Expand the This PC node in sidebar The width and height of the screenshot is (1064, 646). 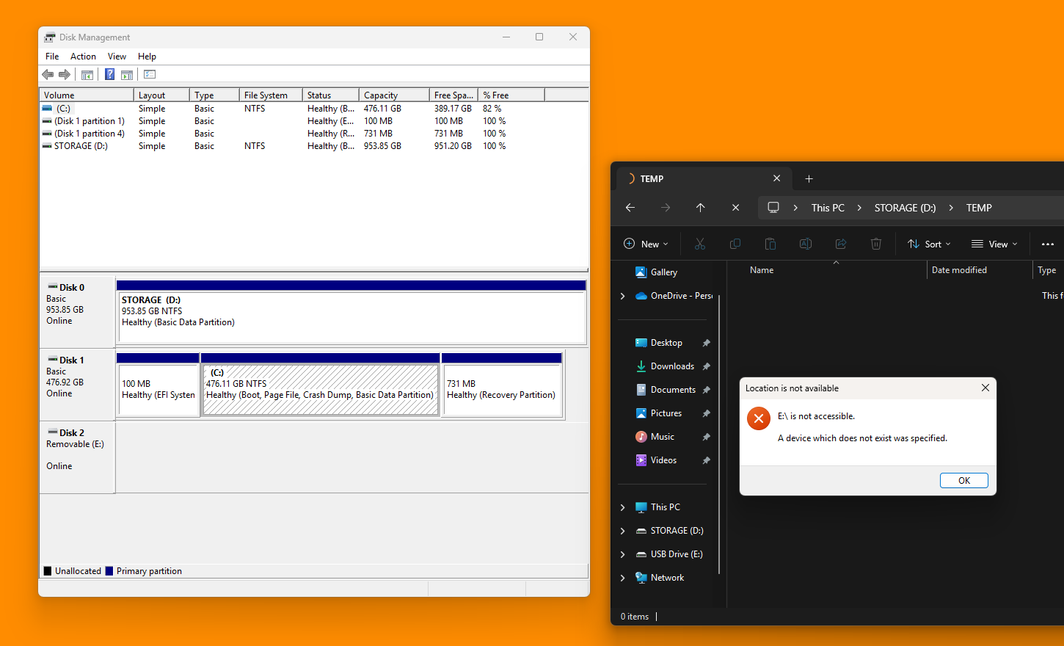(623, 507)
